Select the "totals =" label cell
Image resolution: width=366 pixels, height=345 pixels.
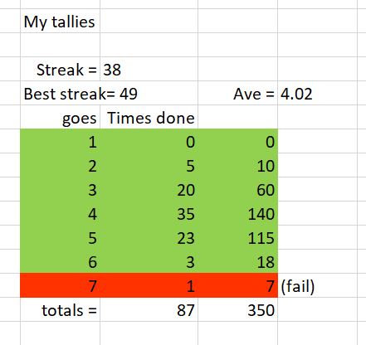60,309
